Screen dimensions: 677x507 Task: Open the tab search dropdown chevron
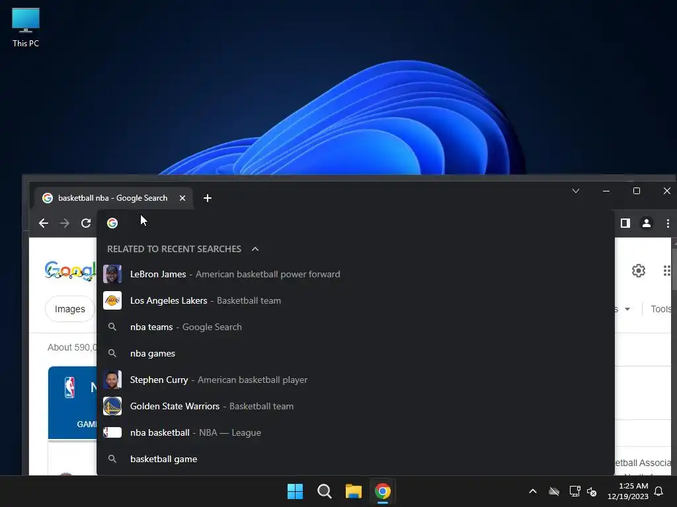tap(576, 191)
